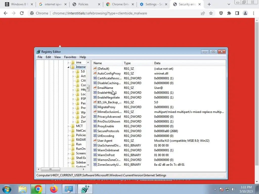
Task: Sort values by the Type column header
Action: [137, 63]
